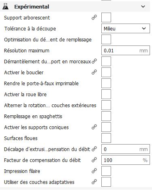
Task: Click link icon beside Activer les supports coniques
Action: click(94, 127)
